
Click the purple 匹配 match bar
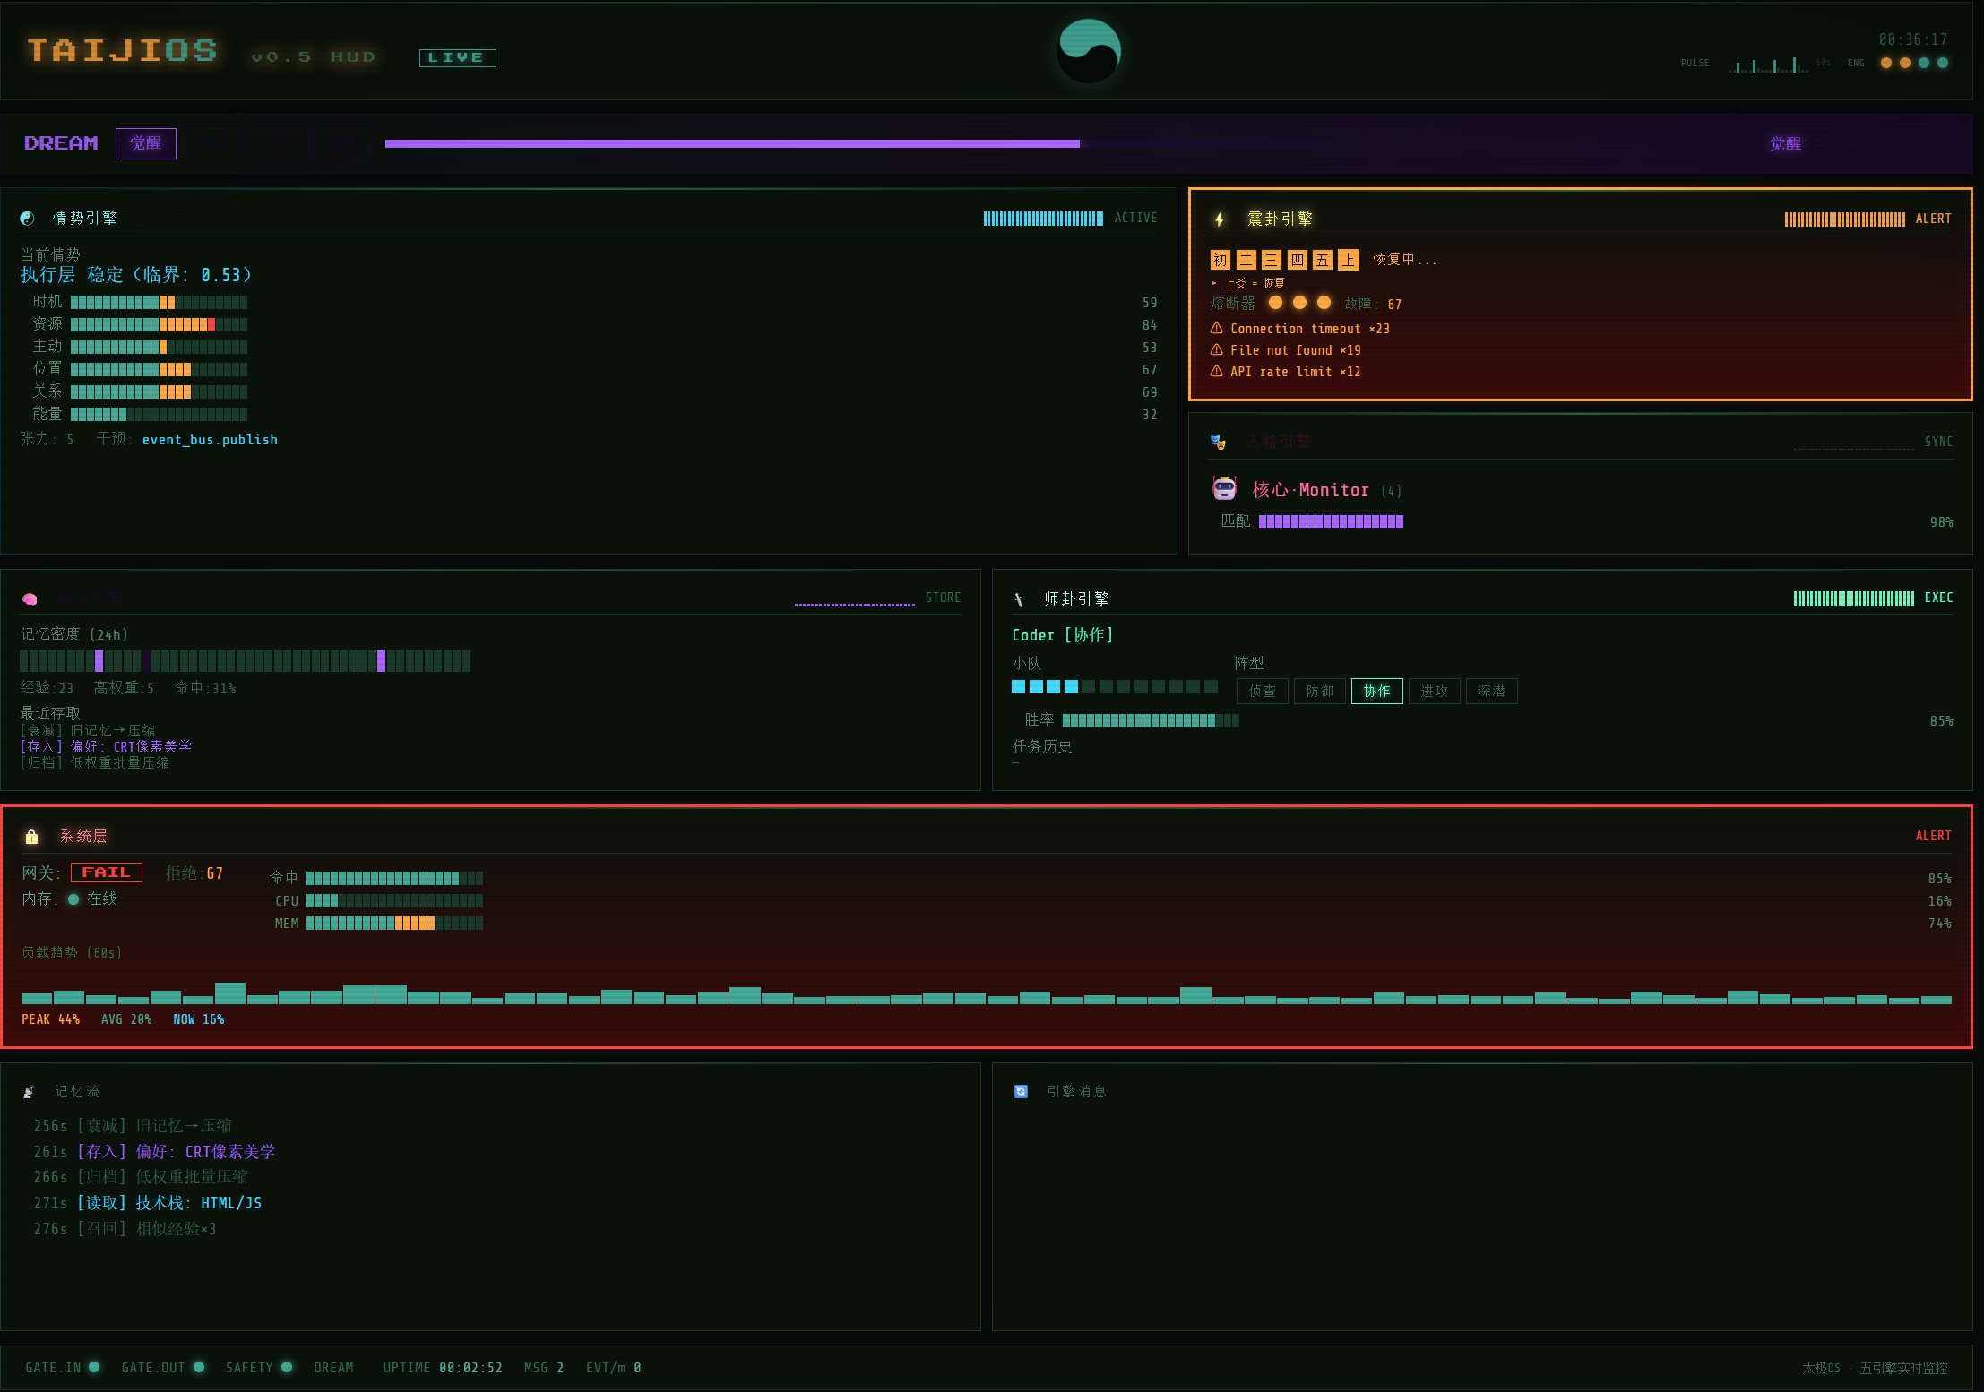pos(1331,521)
